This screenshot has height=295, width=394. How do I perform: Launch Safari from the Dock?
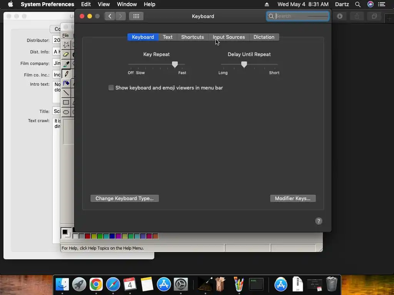pyautogui.click(x=113, y=284)
